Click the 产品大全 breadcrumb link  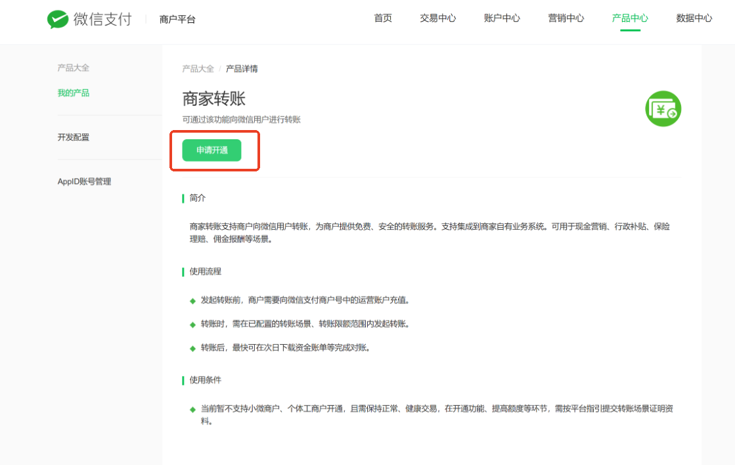point(198,69)
